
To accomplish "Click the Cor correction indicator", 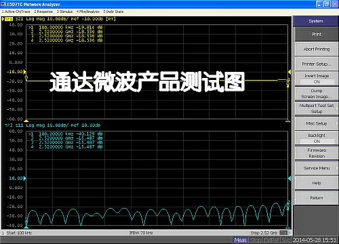I will pos(283,232).
